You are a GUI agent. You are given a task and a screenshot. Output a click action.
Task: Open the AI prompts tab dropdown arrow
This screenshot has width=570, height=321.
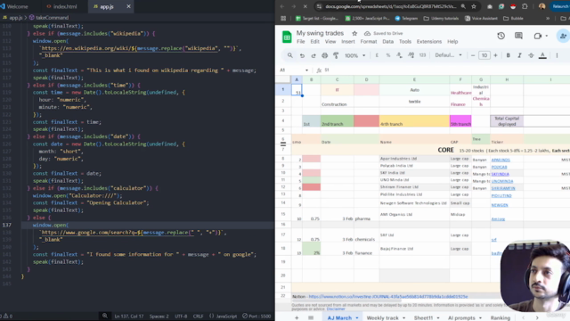(480, 318)
